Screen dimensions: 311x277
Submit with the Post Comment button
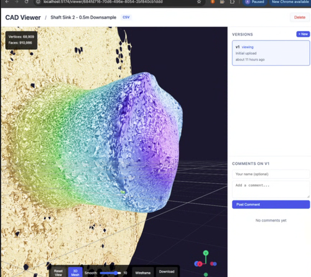pyautogui.click(x=271, y=204)
